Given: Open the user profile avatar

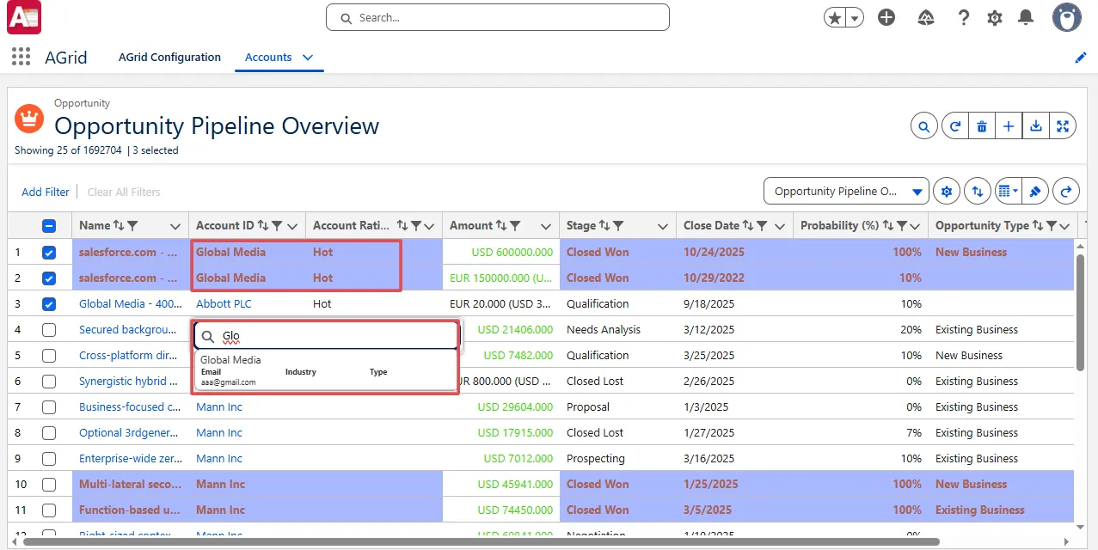Looking at the screenshot, I should click(x=1067, y=17).
